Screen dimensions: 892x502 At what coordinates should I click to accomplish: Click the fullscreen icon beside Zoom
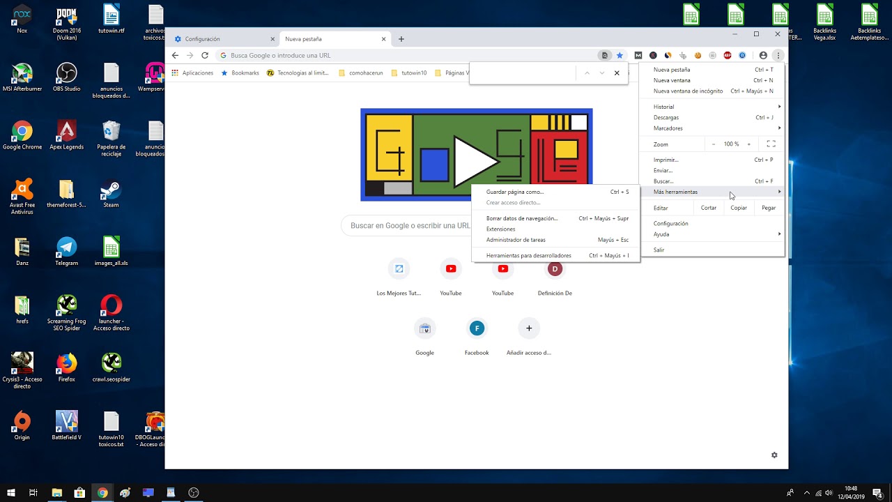771,144
